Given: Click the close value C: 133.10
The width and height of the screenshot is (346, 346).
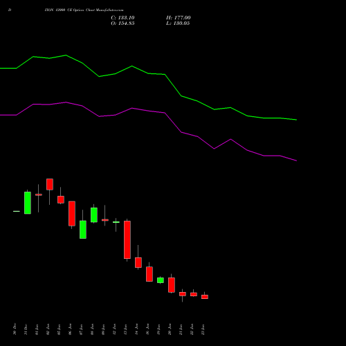Looking at the screenshot, I should point(122,18).
